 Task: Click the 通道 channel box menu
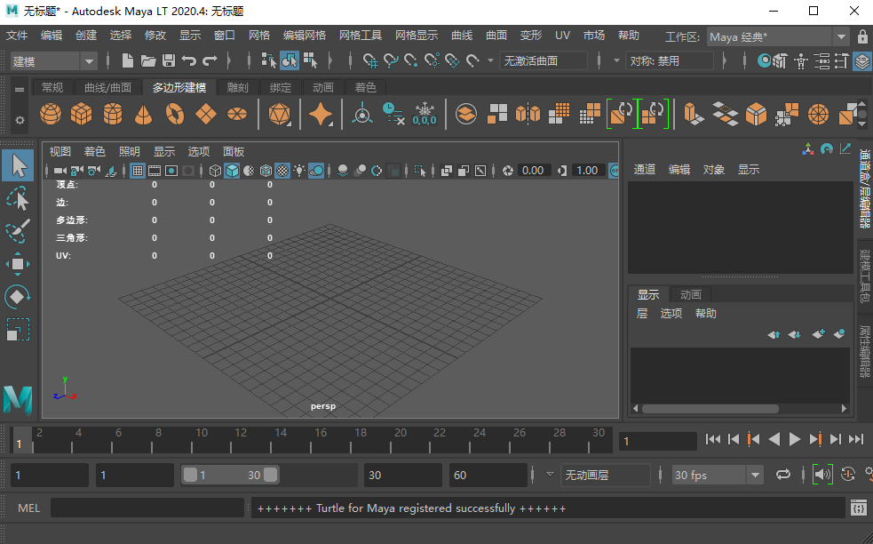(644, 170)
